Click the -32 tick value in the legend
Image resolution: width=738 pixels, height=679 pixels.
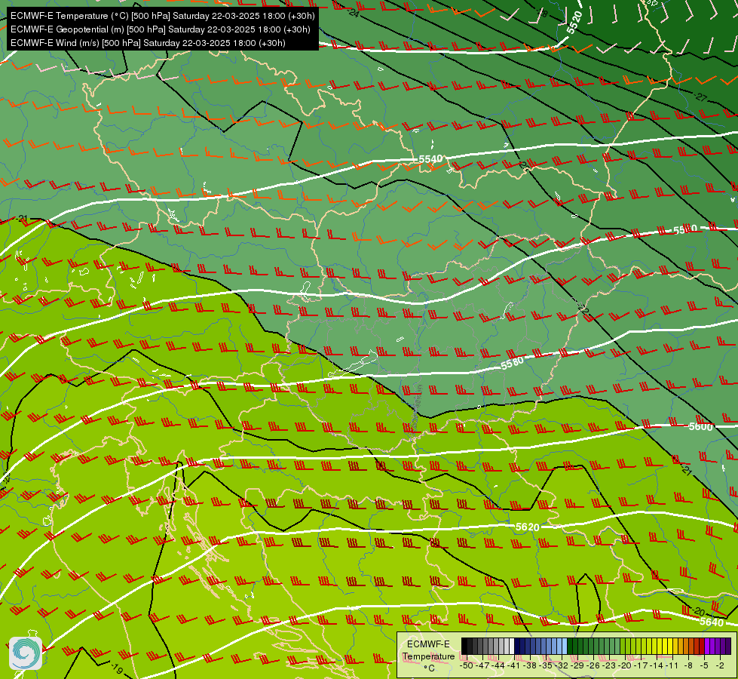[562, 665]
